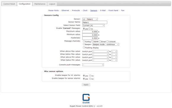Open switch port dropdown for above Min value
The height and width of the screenshot is (108, 172).
[101, 57]
